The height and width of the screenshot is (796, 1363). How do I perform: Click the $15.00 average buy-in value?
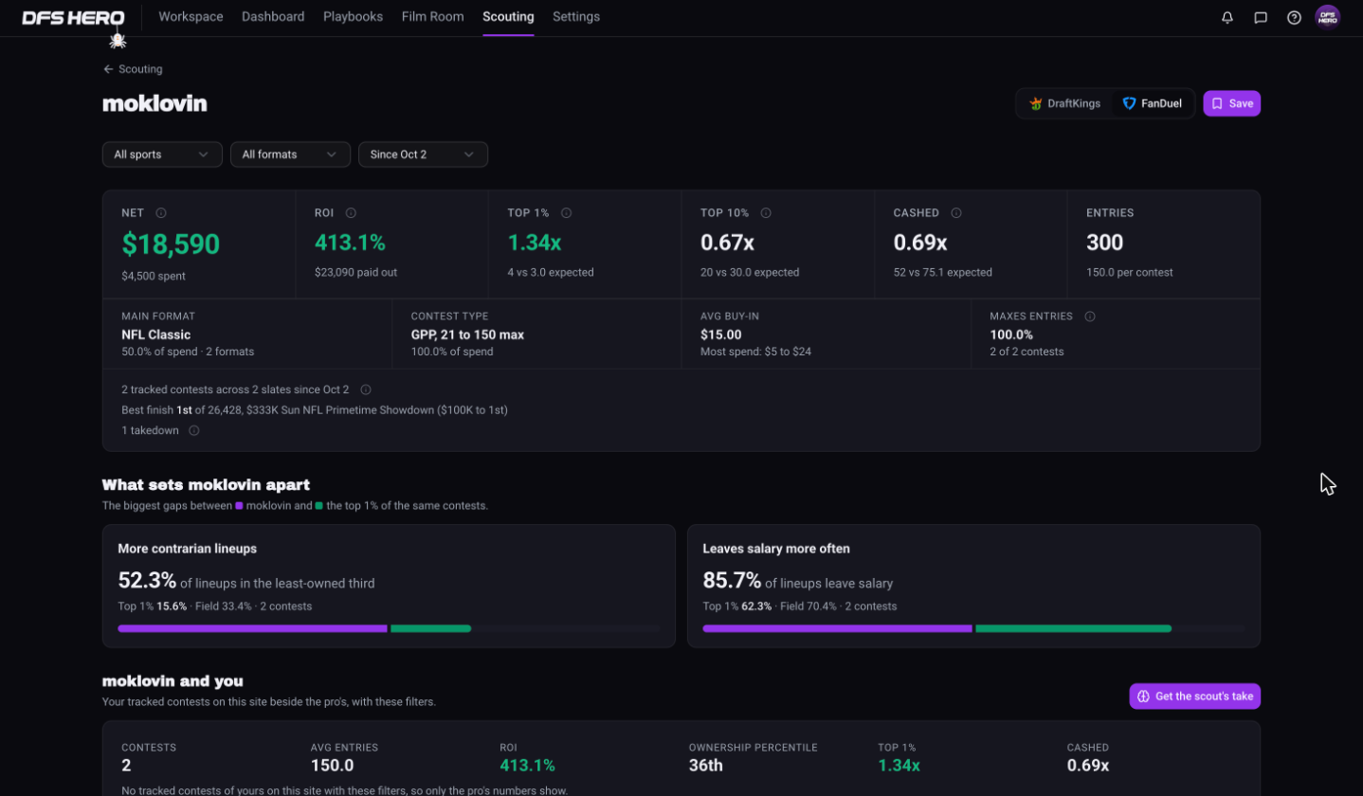click(721, 335)
